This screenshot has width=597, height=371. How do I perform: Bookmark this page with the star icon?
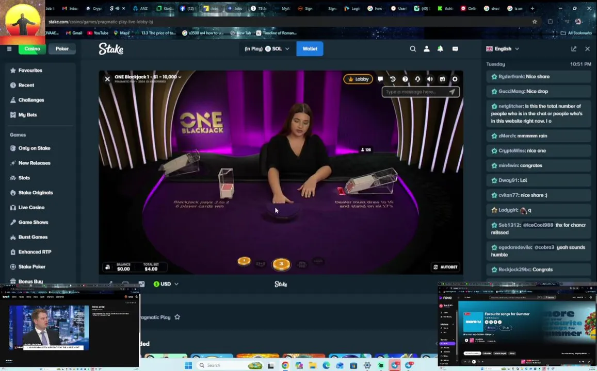coord(535,22)
